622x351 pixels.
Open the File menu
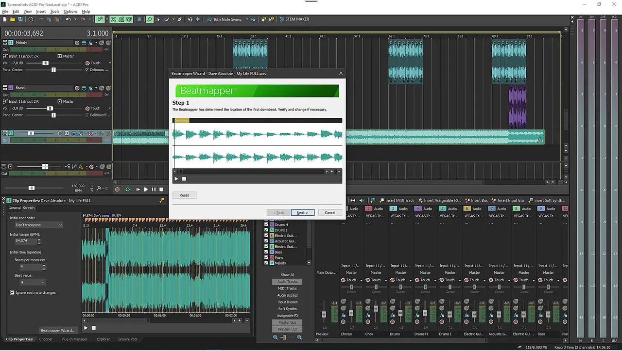[5, 11]
